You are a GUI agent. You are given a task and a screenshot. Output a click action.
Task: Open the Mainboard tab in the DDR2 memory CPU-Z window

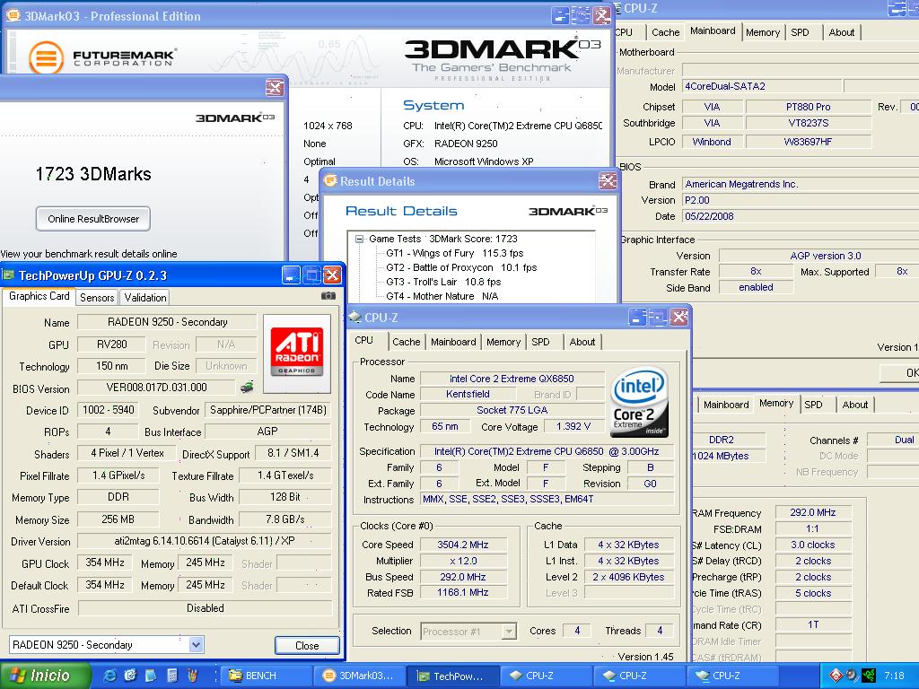point(726,405)
